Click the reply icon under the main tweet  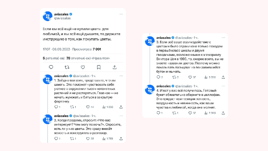(51, 67)
